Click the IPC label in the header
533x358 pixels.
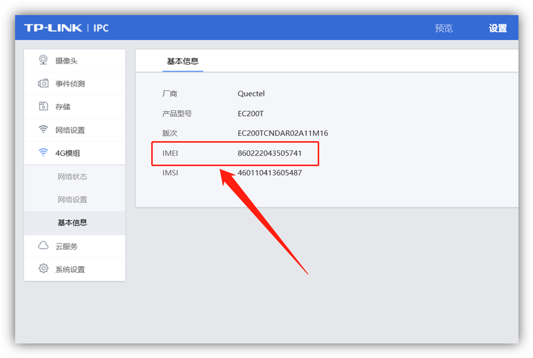(101, 28)
